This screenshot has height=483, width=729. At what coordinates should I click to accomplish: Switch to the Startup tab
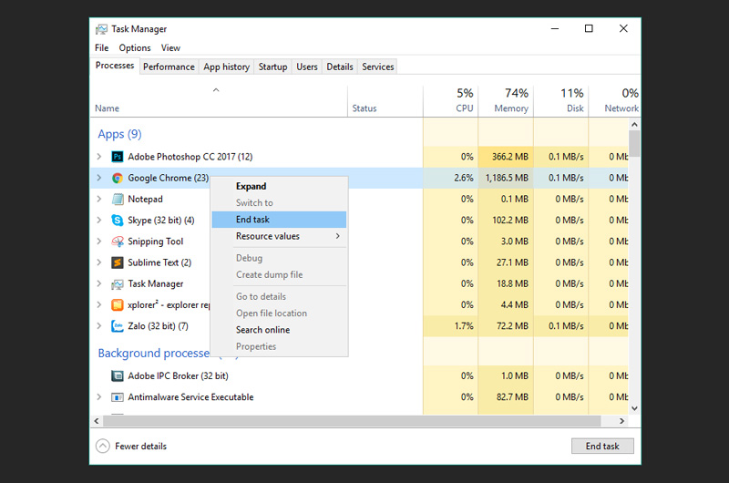[272, 67]
